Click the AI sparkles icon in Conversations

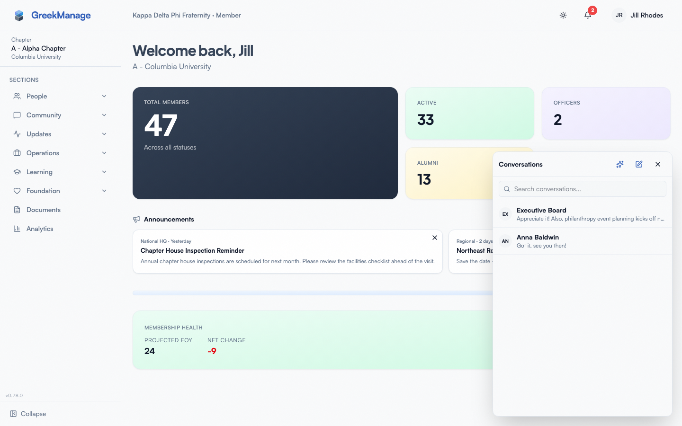pyautogui.click(x=620, y=164)
